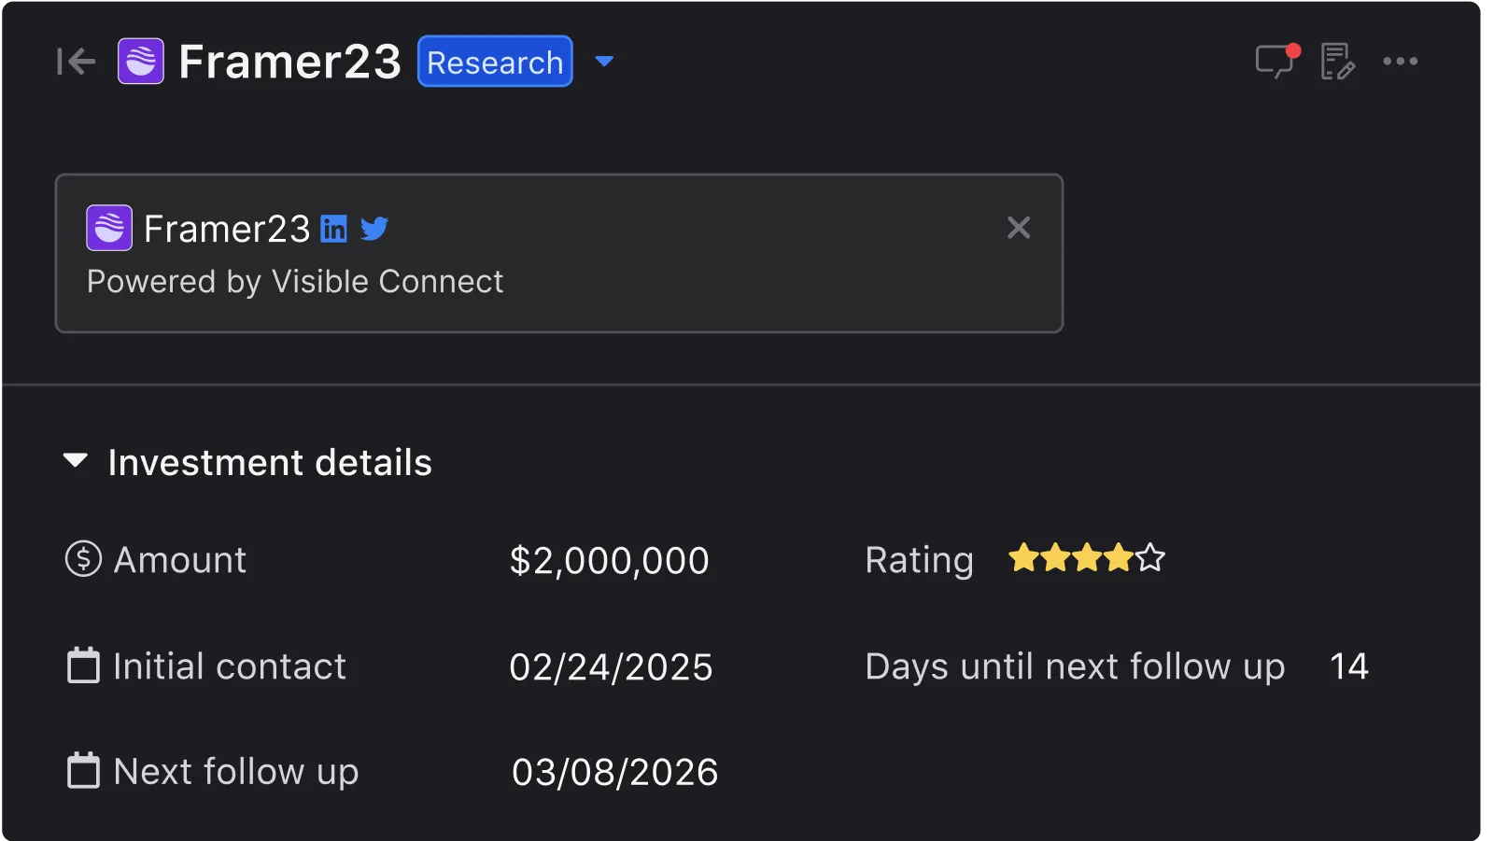The image size is (1494, 841).
Task: Dismiss the Visible Connect card
Action: tap(1019, 228)
